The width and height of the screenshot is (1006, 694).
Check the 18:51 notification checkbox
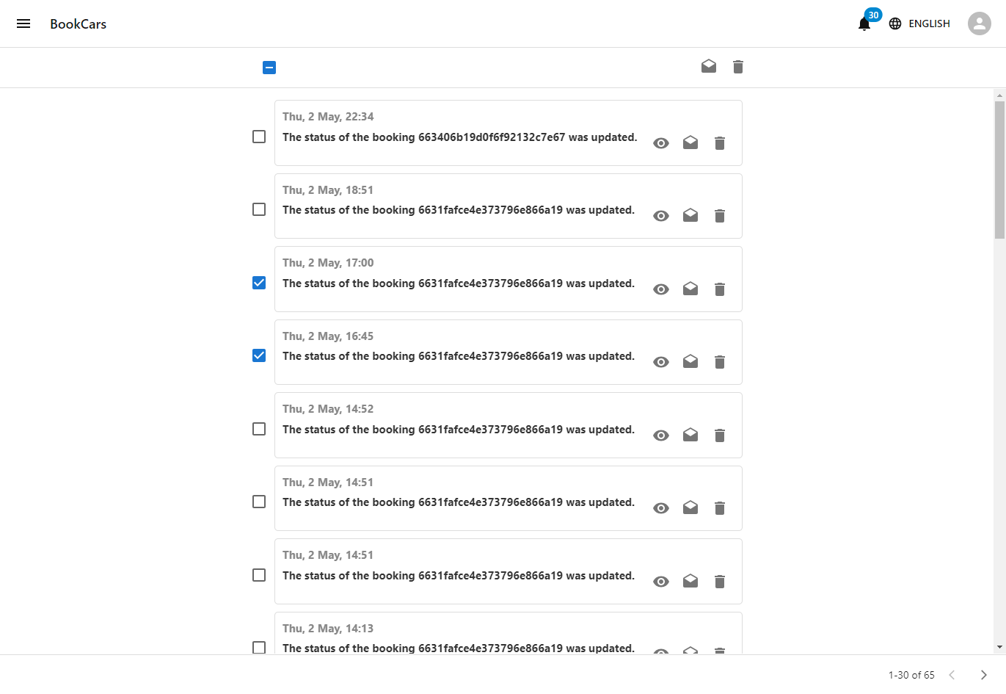259,209
